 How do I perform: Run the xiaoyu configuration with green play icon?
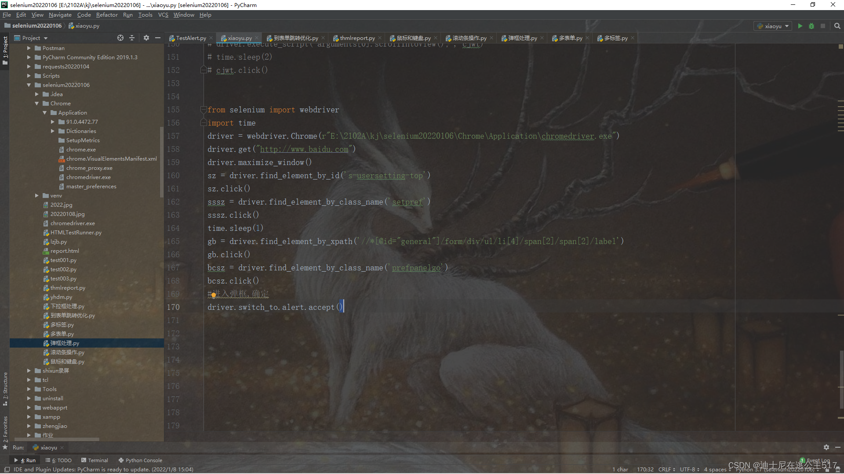point(800,26)
